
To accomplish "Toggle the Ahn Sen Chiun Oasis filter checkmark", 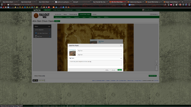I will pyautogui.click(x=50, y=33).
